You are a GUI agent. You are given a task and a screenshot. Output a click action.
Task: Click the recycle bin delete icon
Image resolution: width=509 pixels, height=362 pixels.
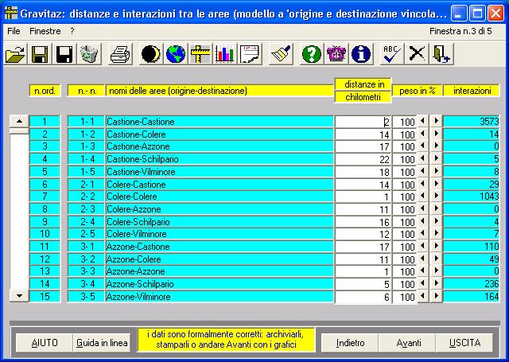tap(89, 54)
